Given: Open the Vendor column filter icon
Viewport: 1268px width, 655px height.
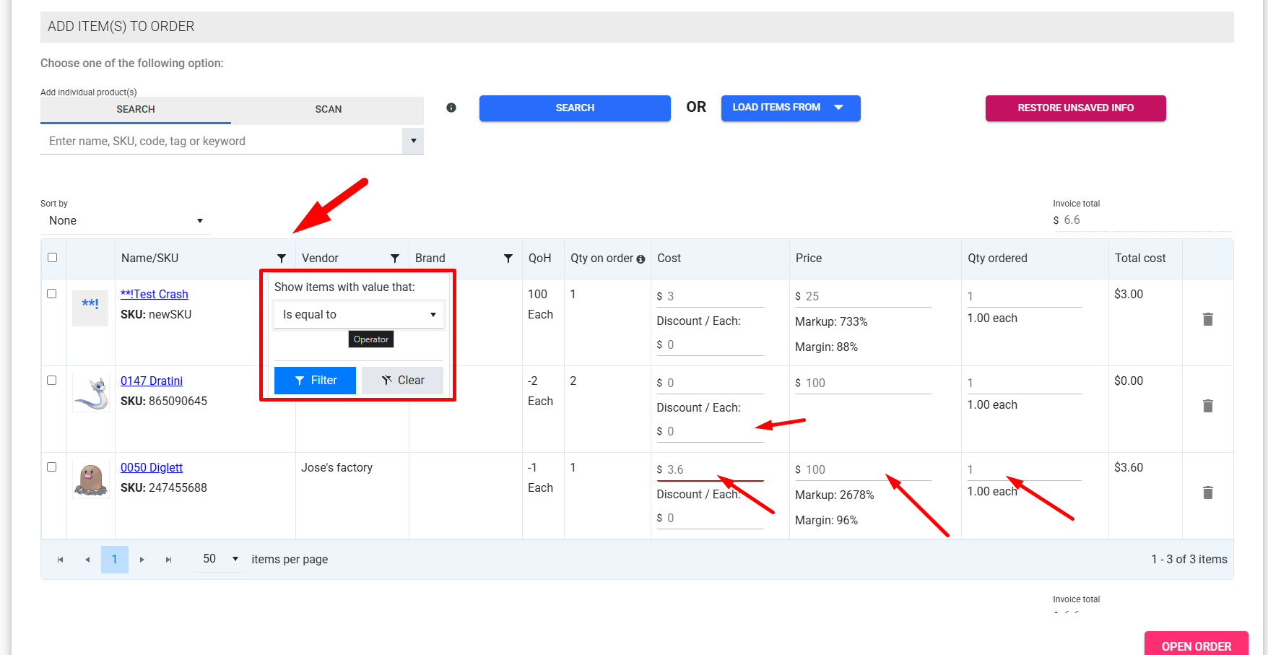Looking at the screenshot, I should [x=395, y=259].
